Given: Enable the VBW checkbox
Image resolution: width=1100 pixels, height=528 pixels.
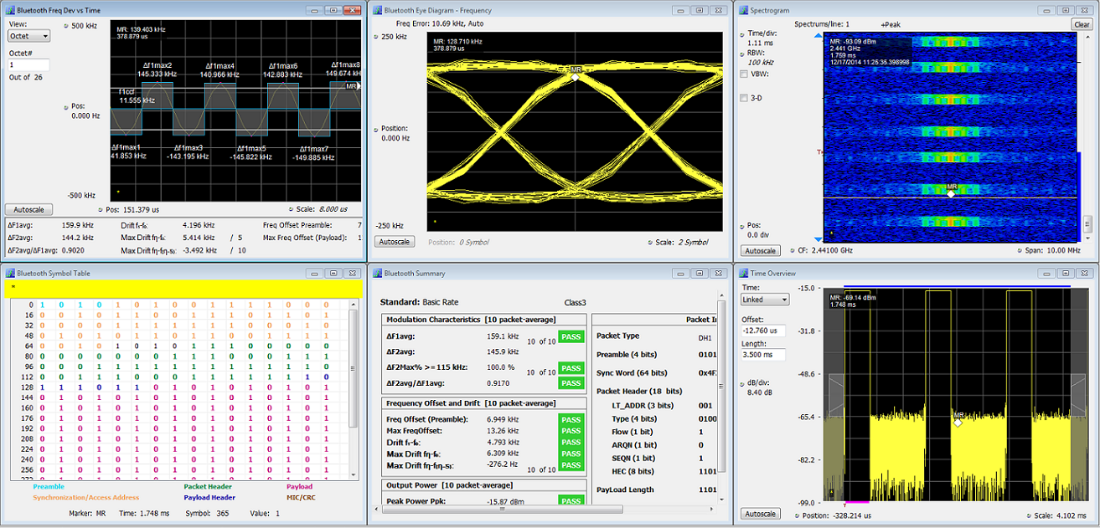Looking at the screenshot, I should 744,74.
